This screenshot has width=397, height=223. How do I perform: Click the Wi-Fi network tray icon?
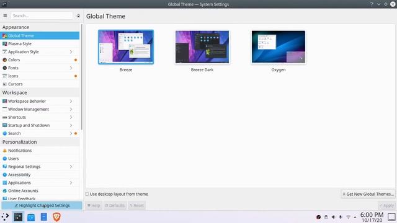click(348, 217)
